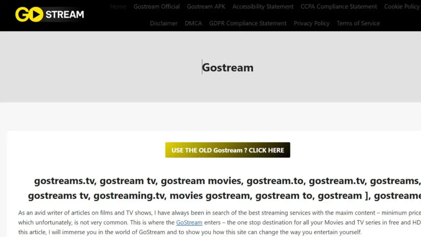View the DMCA page
The image size is (421, 237).
point(193,23)
